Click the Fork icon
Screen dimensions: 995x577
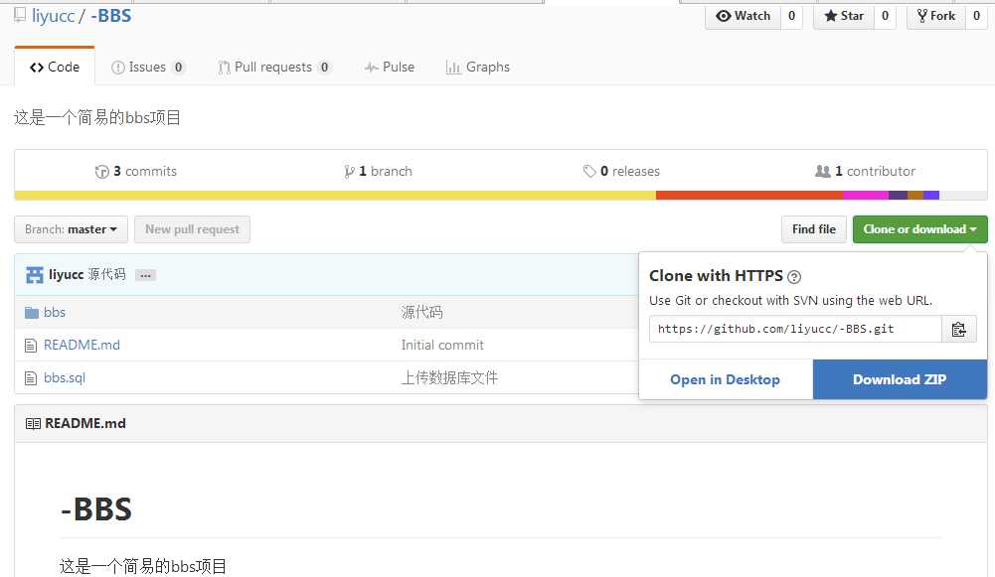click(922, 16)
